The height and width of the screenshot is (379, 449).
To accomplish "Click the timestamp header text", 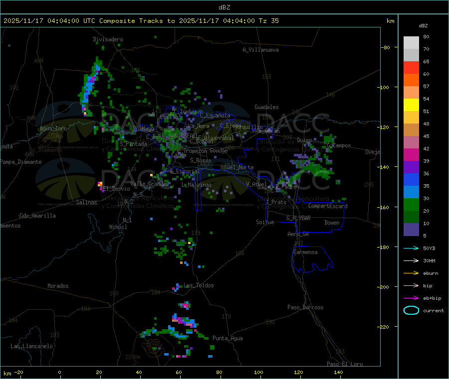I will pos(141,20).
